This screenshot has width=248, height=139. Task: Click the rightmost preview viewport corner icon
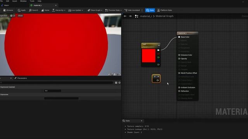point(120,74)
